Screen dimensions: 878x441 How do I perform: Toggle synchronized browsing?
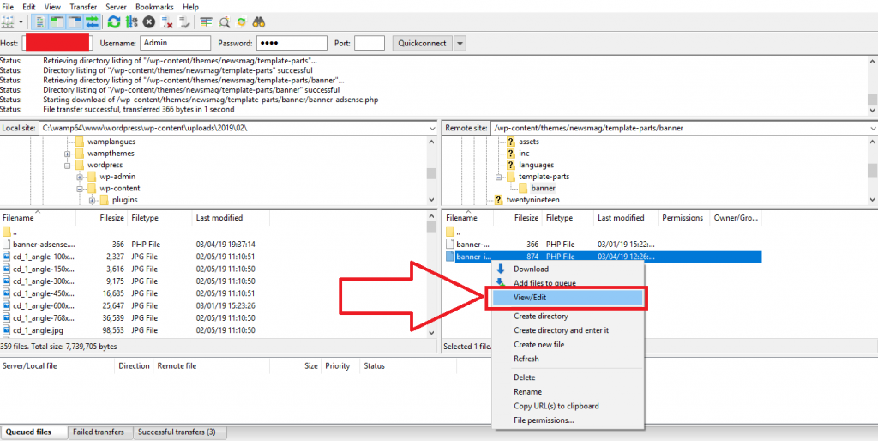click(241, 21)
